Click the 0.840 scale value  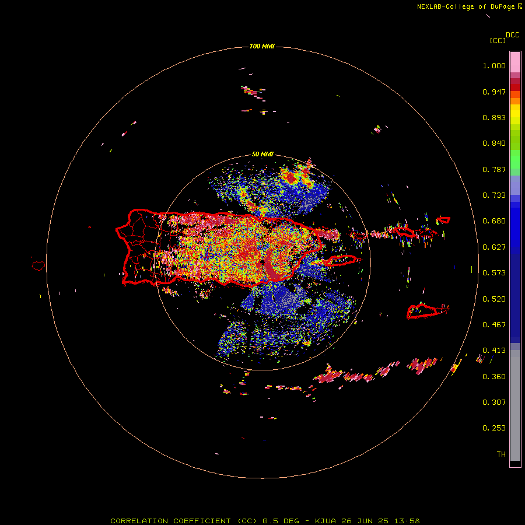tap(494, 143)
